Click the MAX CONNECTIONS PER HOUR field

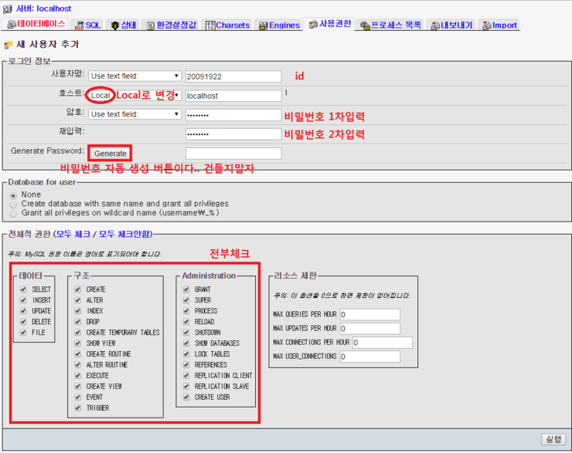(x=383, y=343)
